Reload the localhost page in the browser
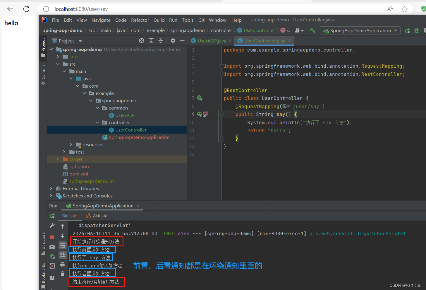 click(x=26, y=9)
